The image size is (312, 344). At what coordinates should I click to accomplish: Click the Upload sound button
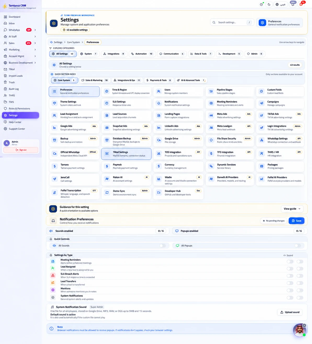pyautogui.click(x=290, y=312)
